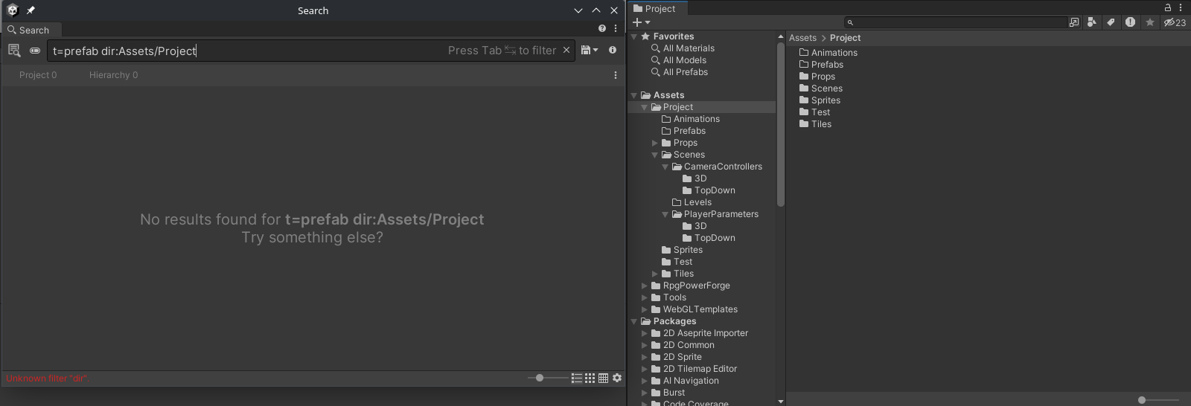This screenshot has width=1191, height=406.
Task: Toggle the Project window lock
Action: tap(1168, 7)
